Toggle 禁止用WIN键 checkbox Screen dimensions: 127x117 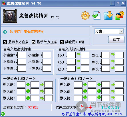62,42
